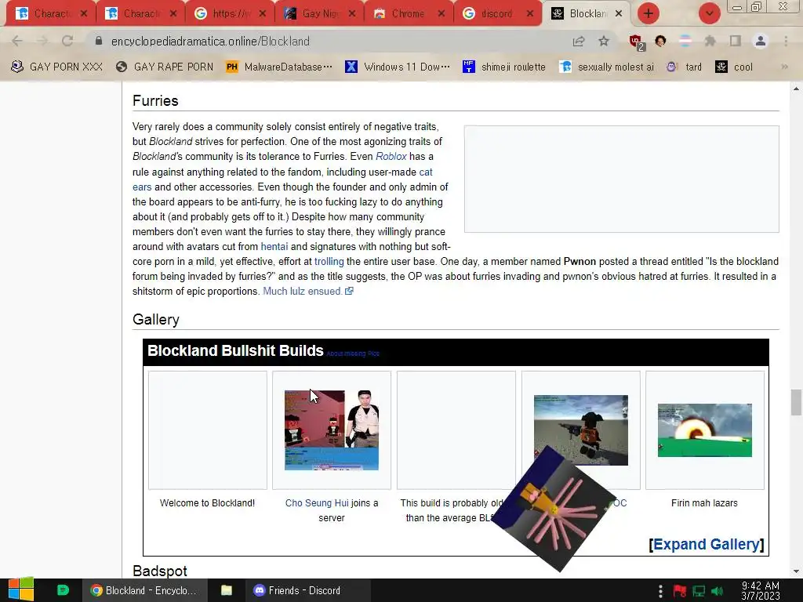Expand the gallery with Expand Gallery
Viewport: 803px width, 602px height.
pos(707,544)
